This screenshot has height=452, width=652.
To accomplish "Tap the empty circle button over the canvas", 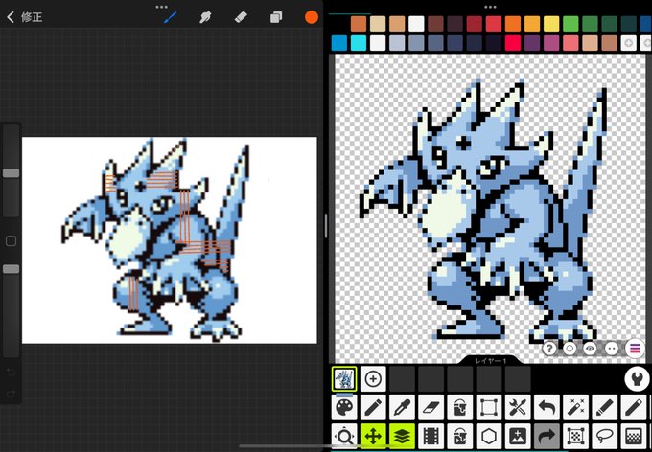I will point(570,349).
